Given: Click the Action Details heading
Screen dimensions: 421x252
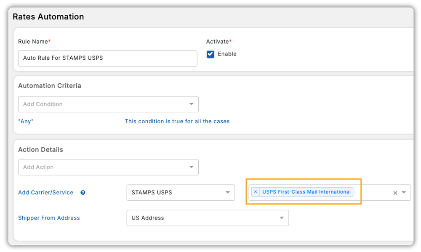Looking at the screenshot, I should coord(40,149).
